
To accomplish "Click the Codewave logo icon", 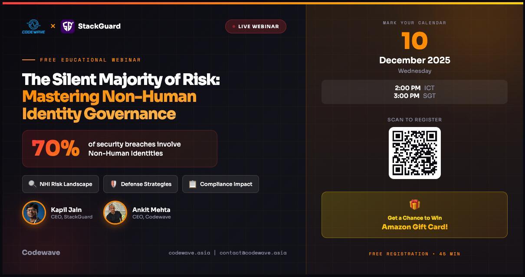I will tap(34, 24).
